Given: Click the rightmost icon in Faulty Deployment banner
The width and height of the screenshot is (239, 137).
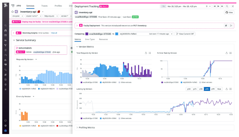Looking at the screenshot, I should click(231, 25).
